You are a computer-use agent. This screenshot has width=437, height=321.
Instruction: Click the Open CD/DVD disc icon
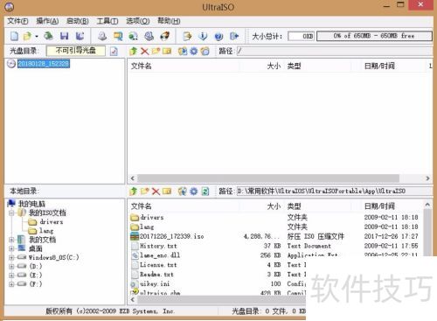48,36
